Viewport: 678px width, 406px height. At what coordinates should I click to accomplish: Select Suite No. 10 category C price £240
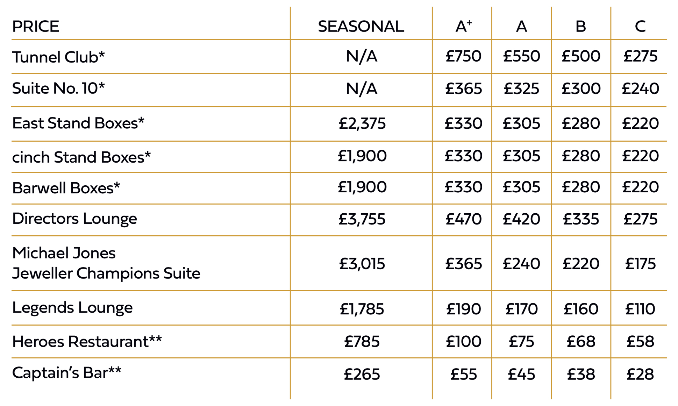[640, 88]
